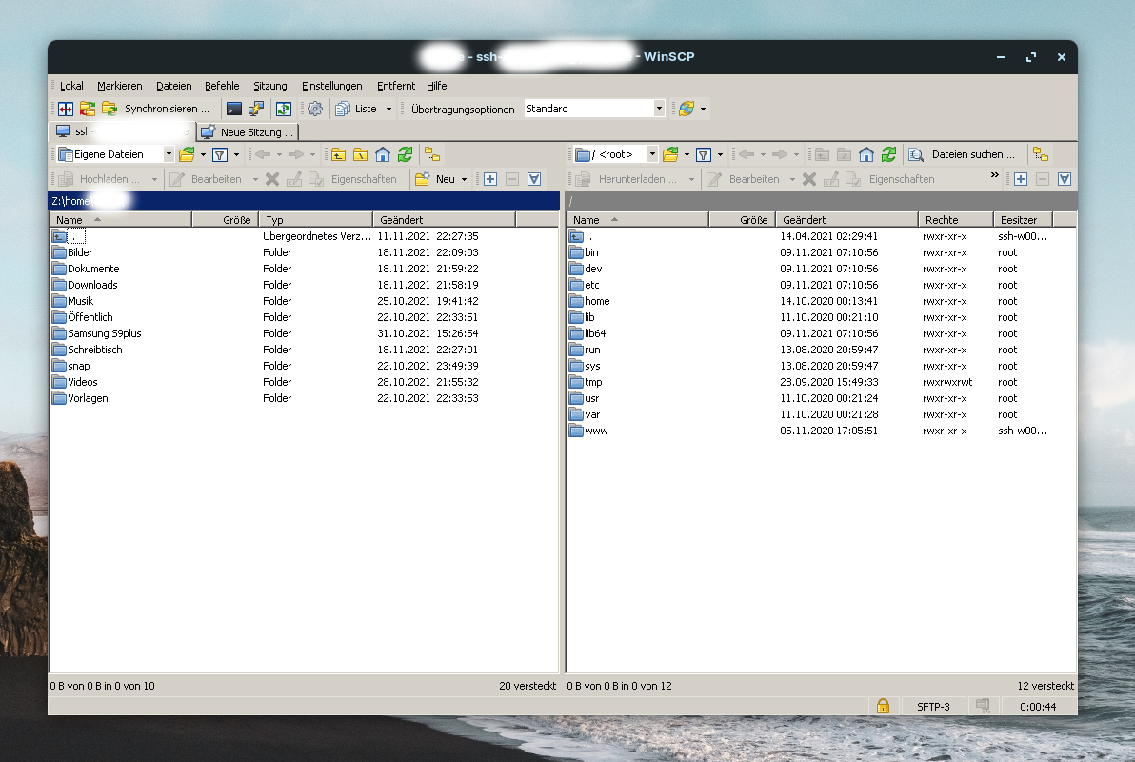This screenshot has width=1135, height=762.
Task: Expand the remote filter dropdown arrow
Action: pos(720,154)
